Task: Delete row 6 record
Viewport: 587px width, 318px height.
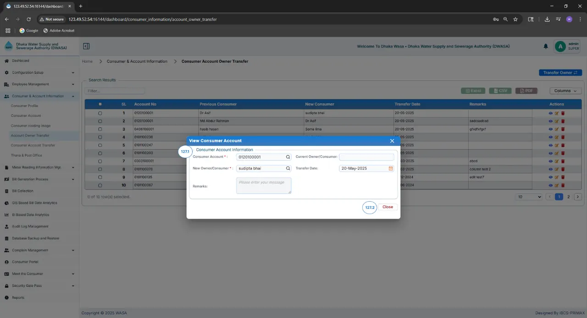Action: pos(563,153)
